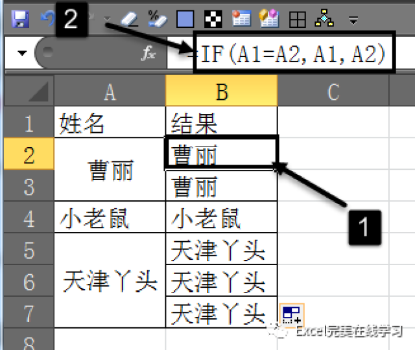The image size is (415, 350).
Task: Select cell B3 containing 曹丽
Action: click(222, 185)
